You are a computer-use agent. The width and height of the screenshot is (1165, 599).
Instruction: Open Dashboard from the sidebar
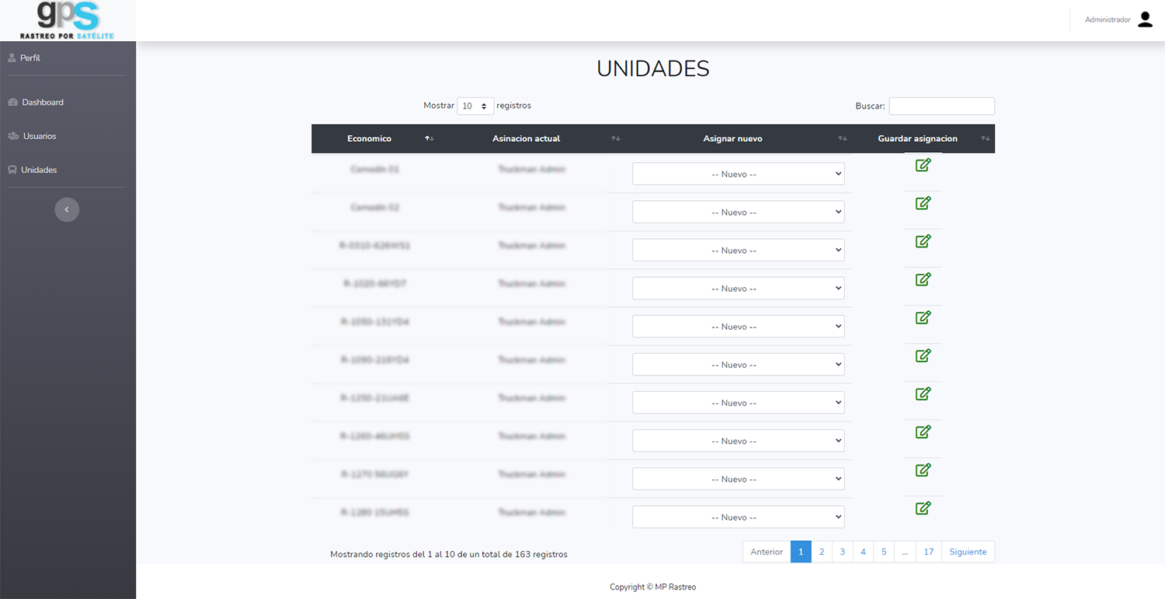[43, 102]
